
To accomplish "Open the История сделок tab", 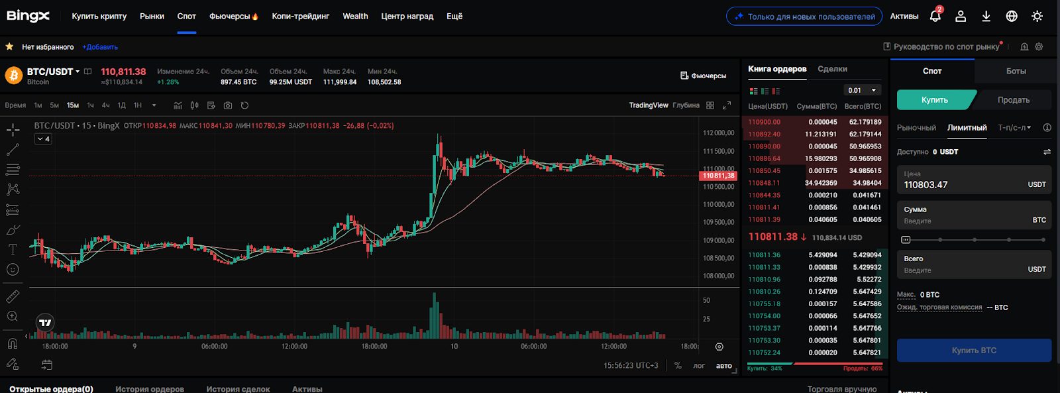I will (x=238, y=389).
